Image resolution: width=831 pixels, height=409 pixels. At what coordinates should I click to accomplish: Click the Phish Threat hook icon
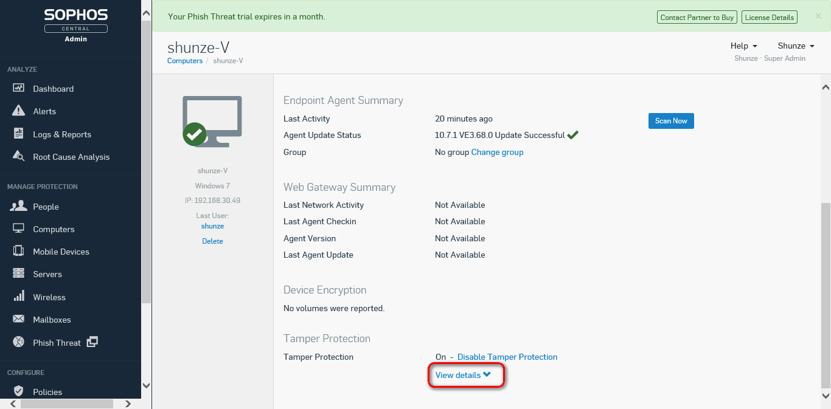(18, 342)
